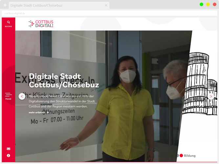Click the green window control button

pos(201,4)
